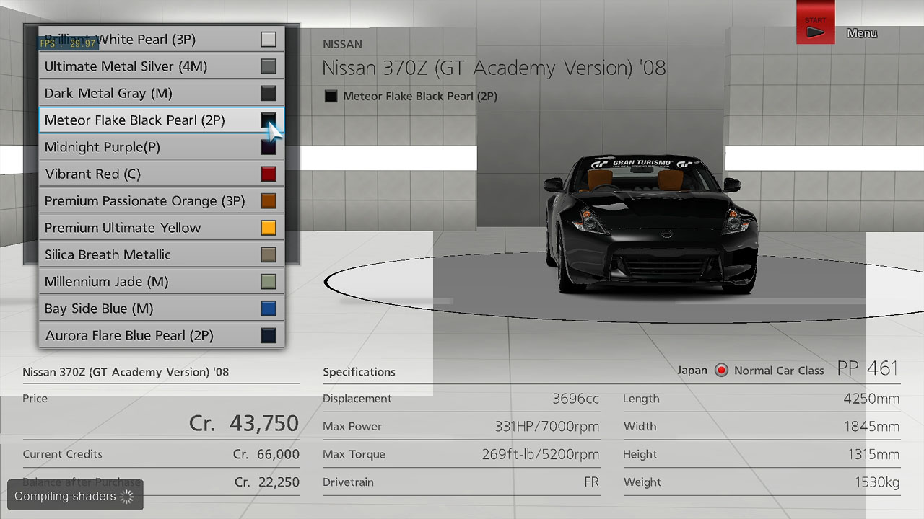Screen dimensions: 924x519
Task: Select Silica Breath Metallic text row
Action: 162,254
